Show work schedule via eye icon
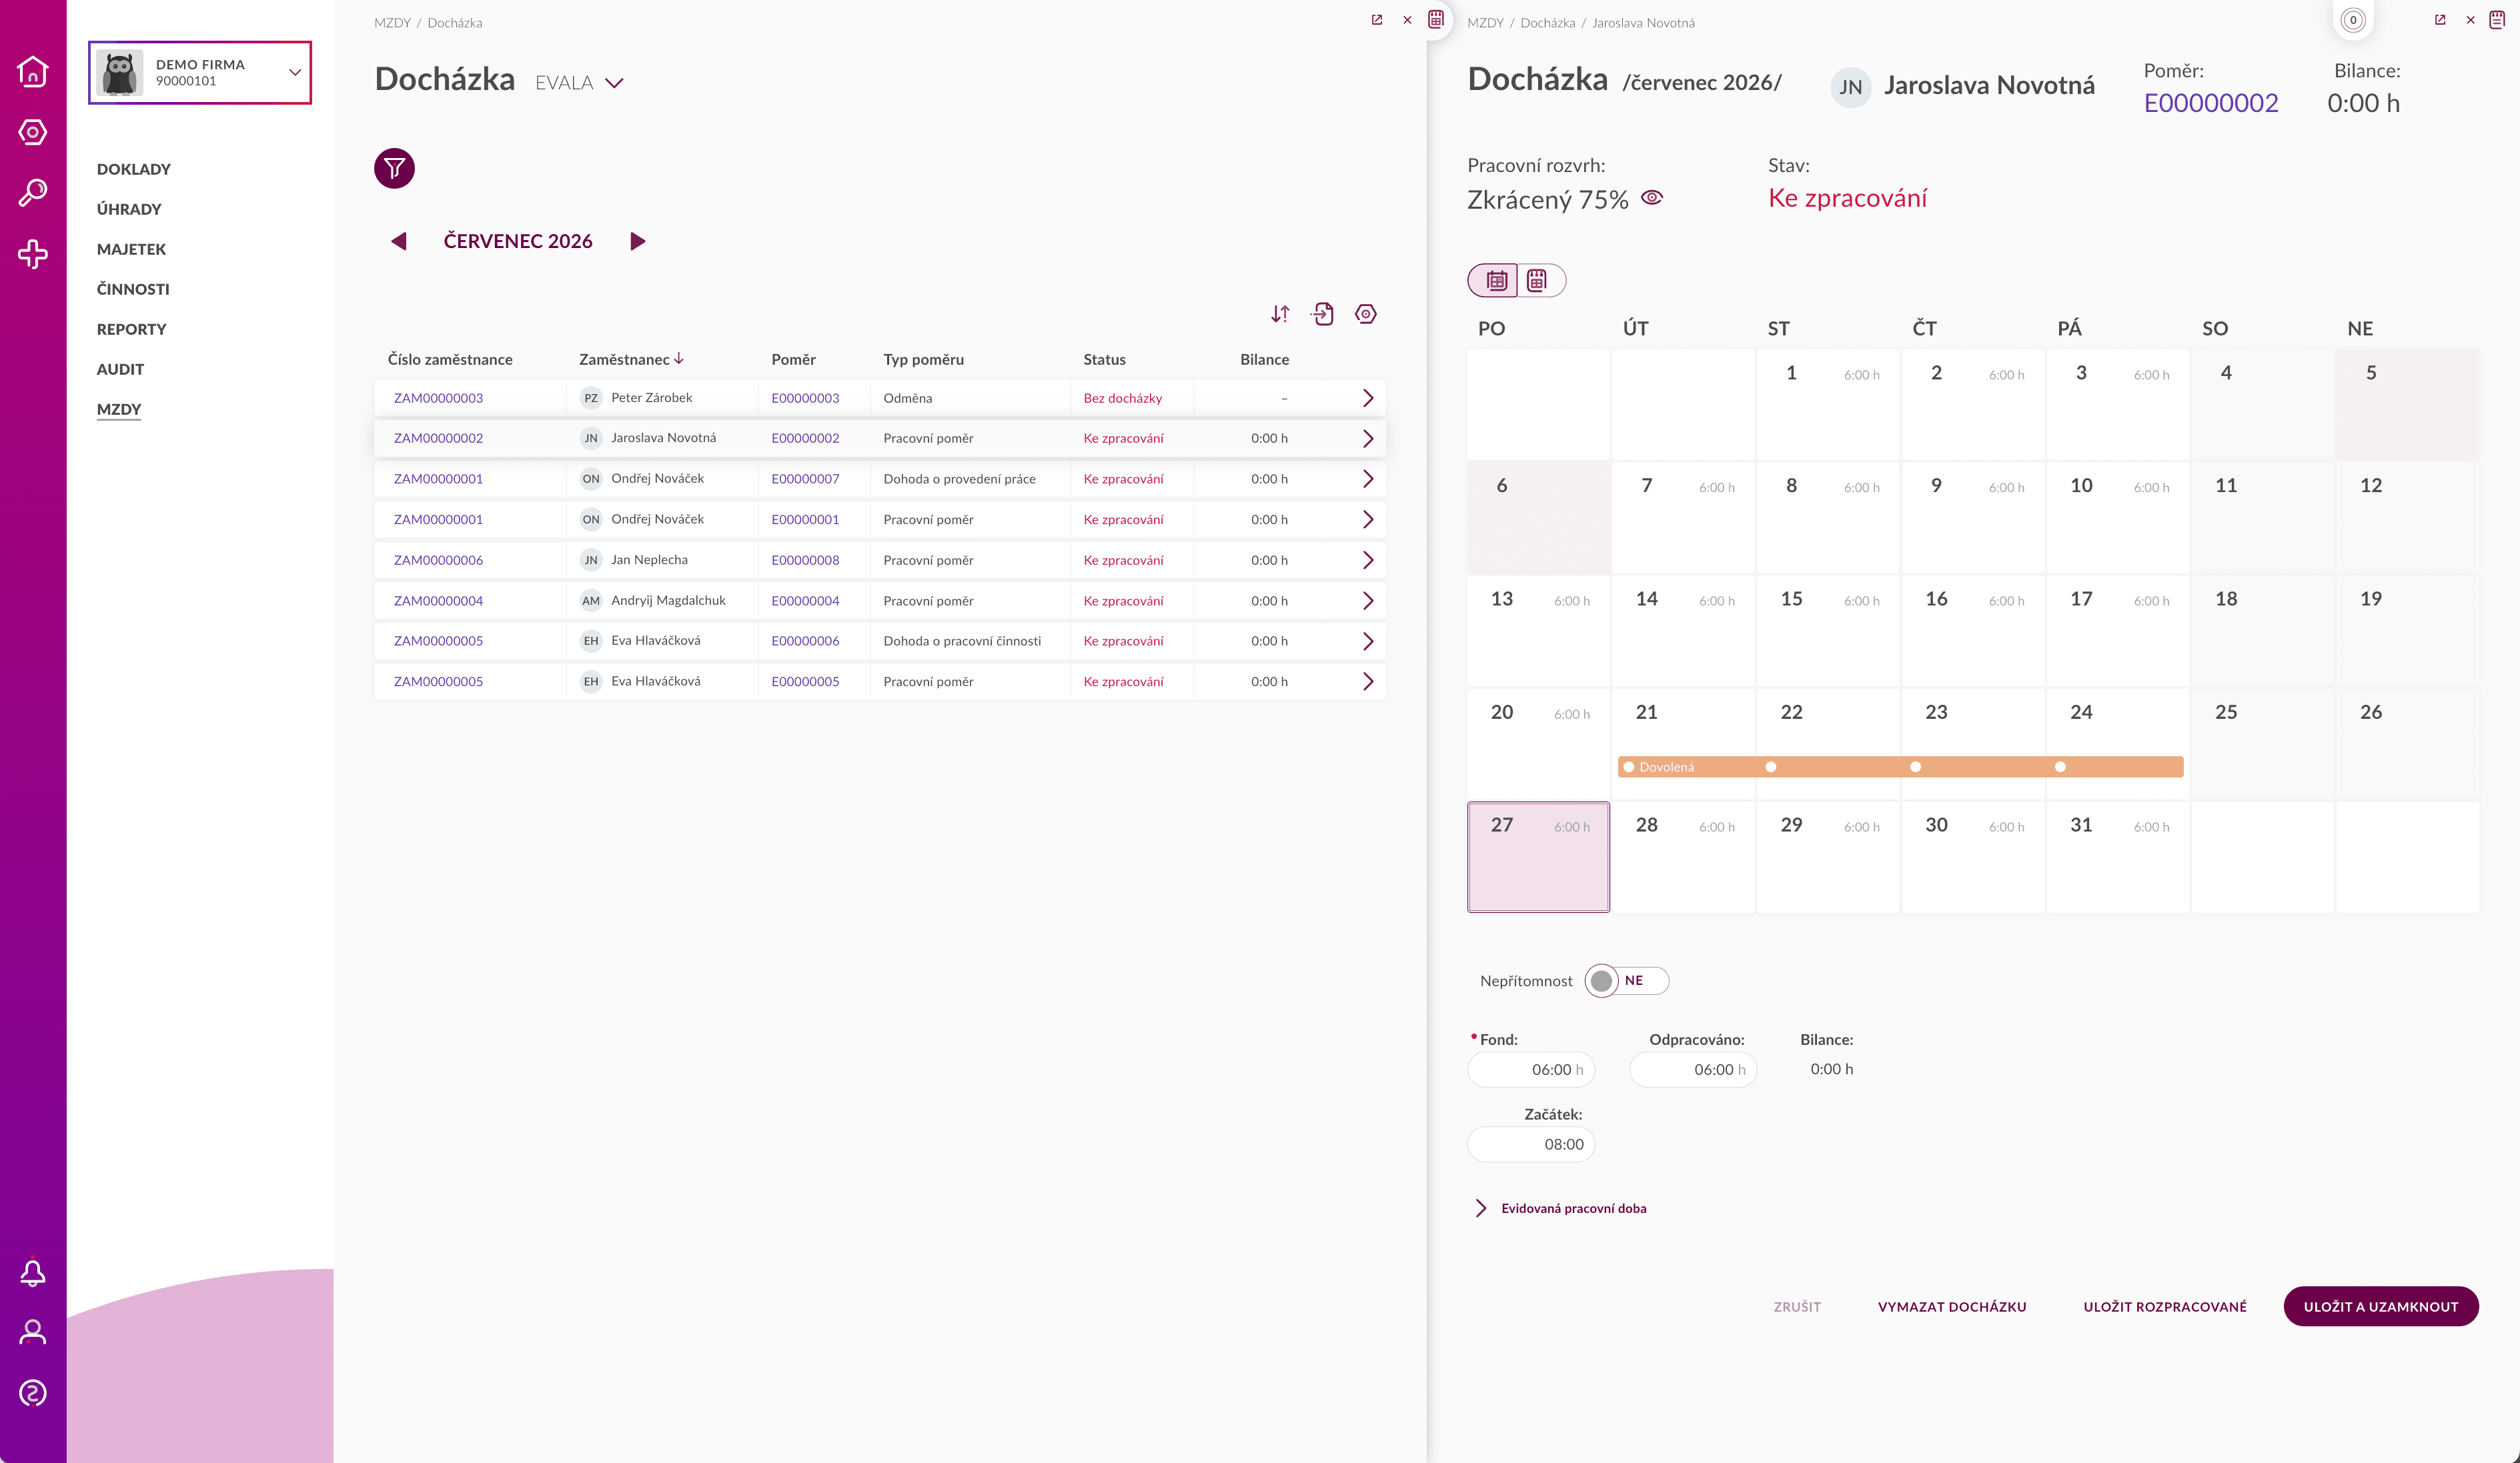 (1652, 198)
